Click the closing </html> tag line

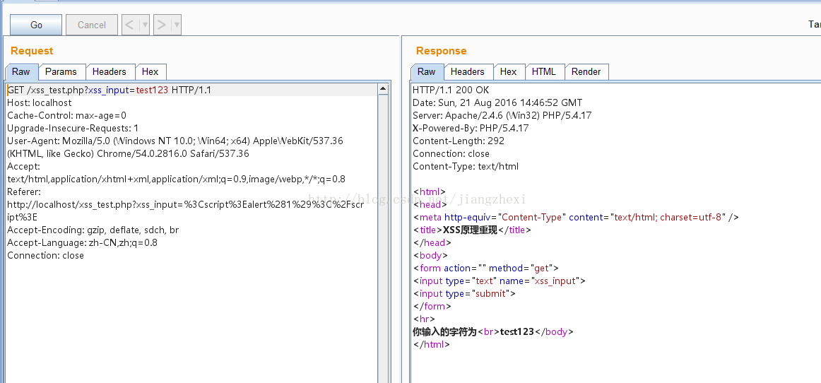pyautogui.click(x=431, y=344)
